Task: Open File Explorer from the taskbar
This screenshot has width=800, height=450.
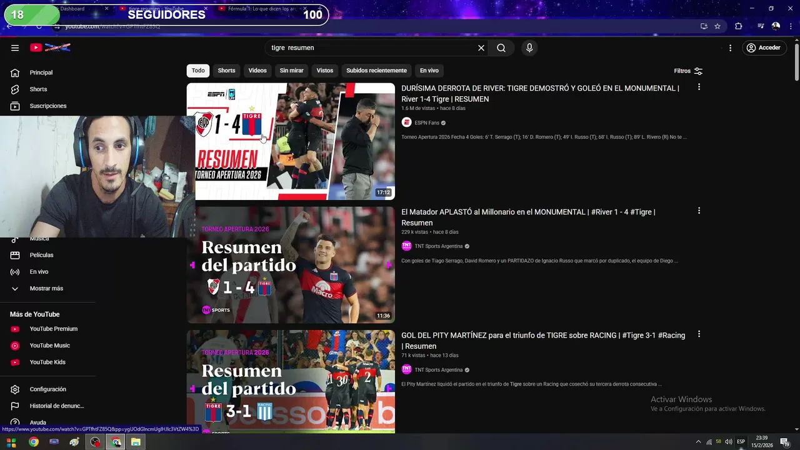Action: pos(136,442)
